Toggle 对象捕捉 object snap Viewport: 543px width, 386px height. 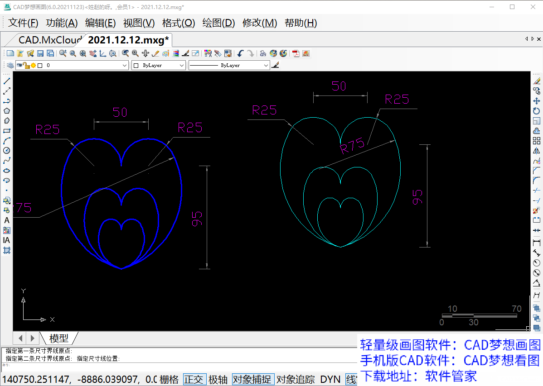click(252, 379)
